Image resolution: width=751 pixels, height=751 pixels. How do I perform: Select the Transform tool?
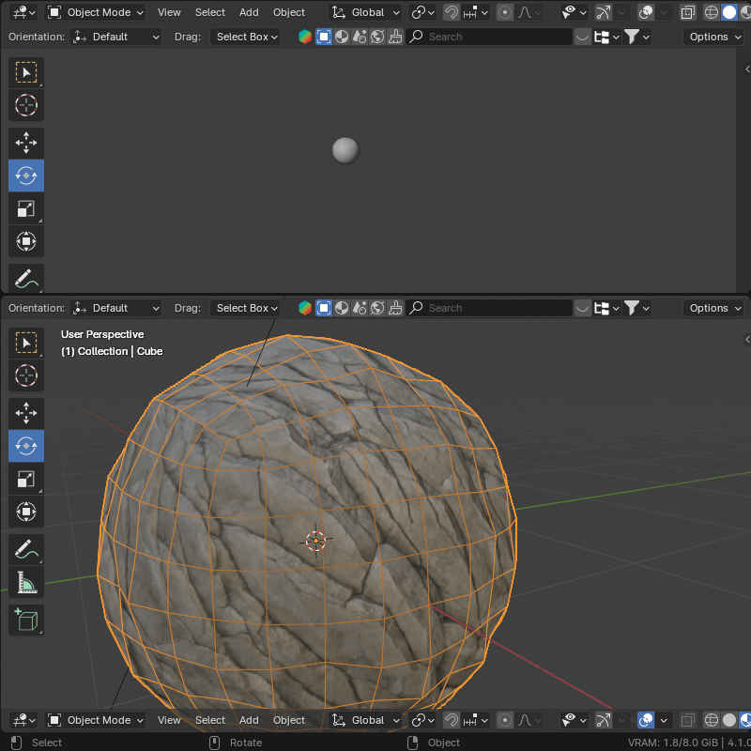(x=25, y=512)
